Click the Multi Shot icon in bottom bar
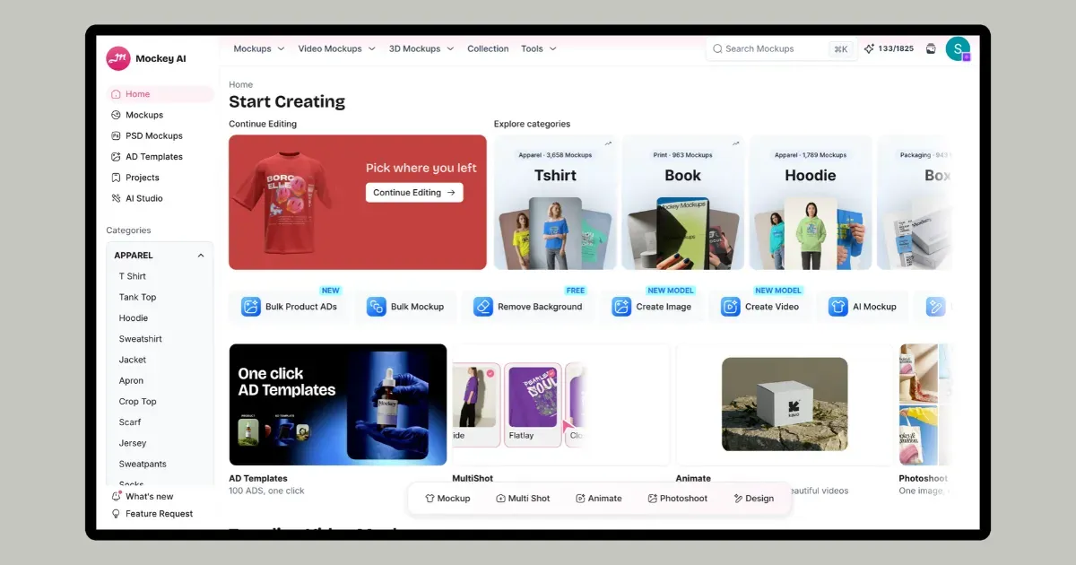 500,499
